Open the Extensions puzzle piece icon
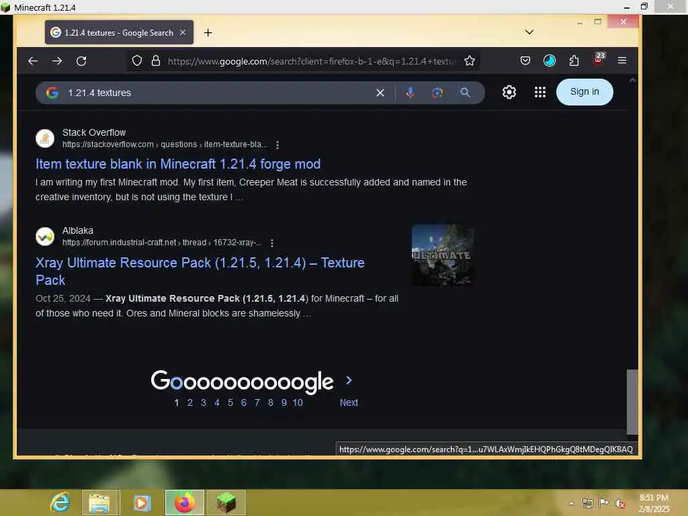 pyautogui.click(x=574, y=60)
